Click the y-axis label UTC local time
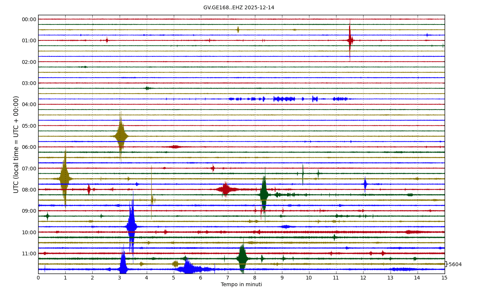478x304 pixels. pos(16,144)
